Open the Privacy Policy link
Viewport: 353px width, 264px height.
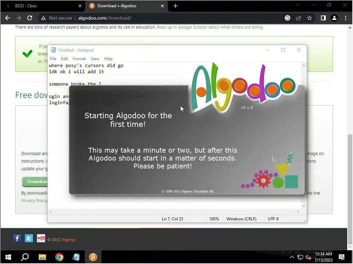[34, 201]
